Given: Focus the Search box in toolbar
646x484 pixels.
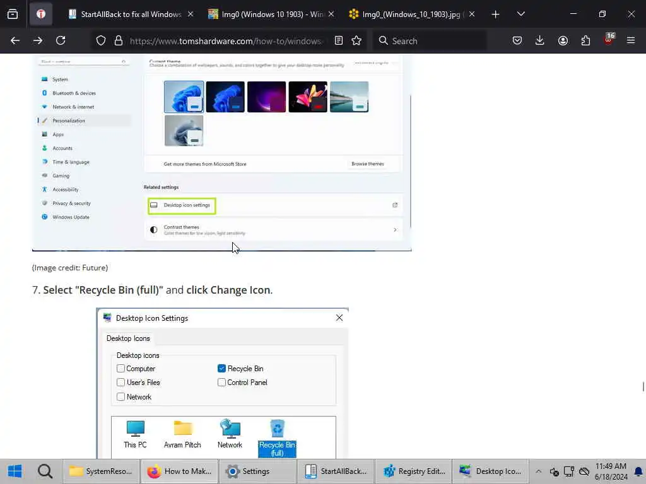Looking at the screenshot, I should point(430,41).
